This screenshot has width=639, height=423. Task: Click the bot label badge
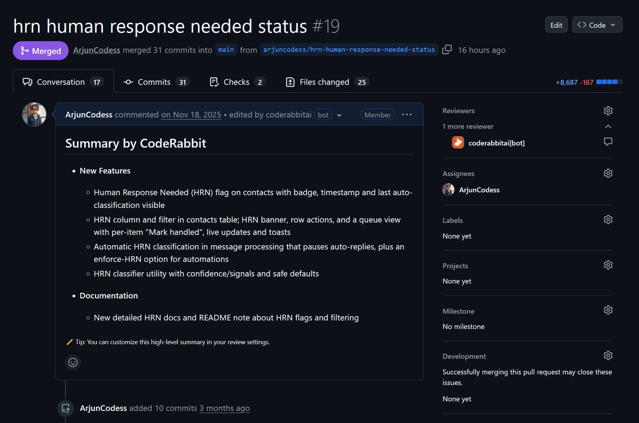pos(322,115)
